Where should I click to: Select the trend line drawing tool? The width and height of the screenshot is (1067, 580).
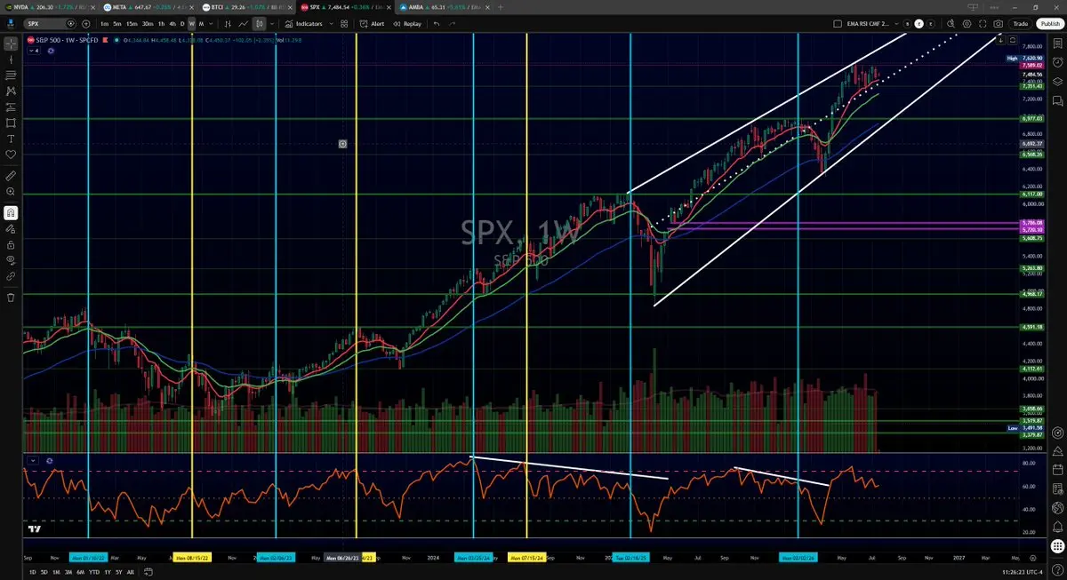11,60
